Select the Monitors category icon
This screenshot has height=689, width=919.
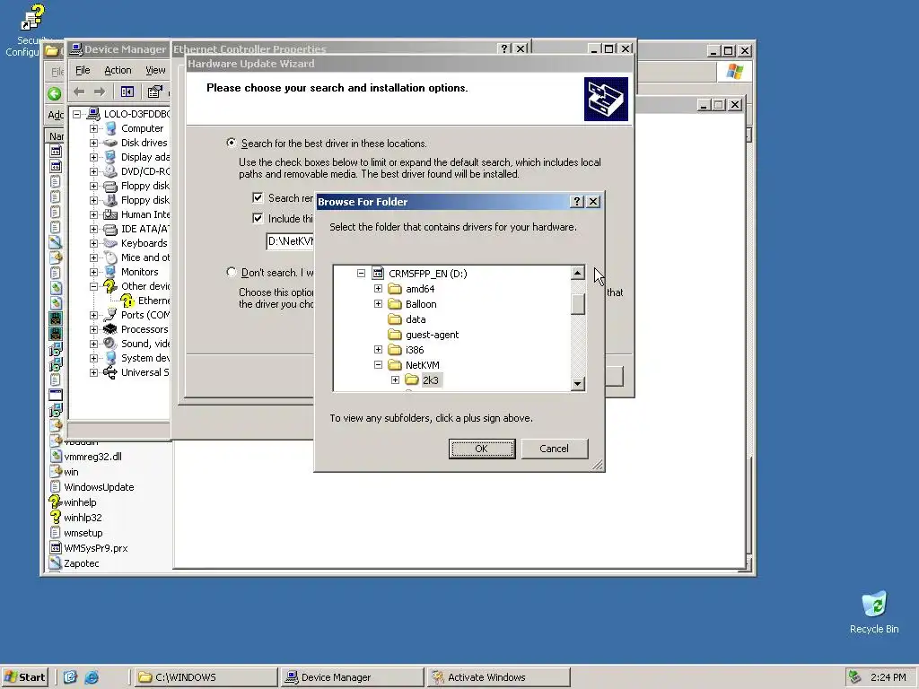110,272
